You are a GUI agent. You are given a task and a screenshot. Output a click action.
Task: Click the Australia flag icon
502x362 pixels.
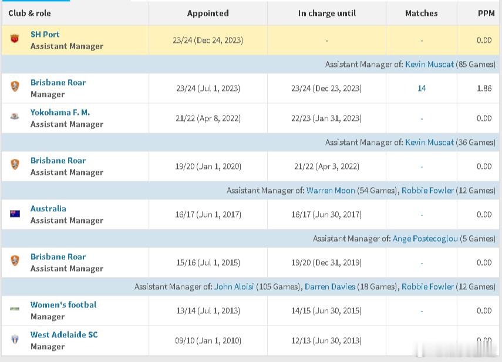[x=15, y=214]
